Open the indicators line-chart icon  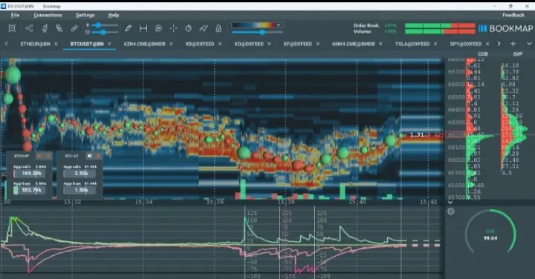[204, 28]
